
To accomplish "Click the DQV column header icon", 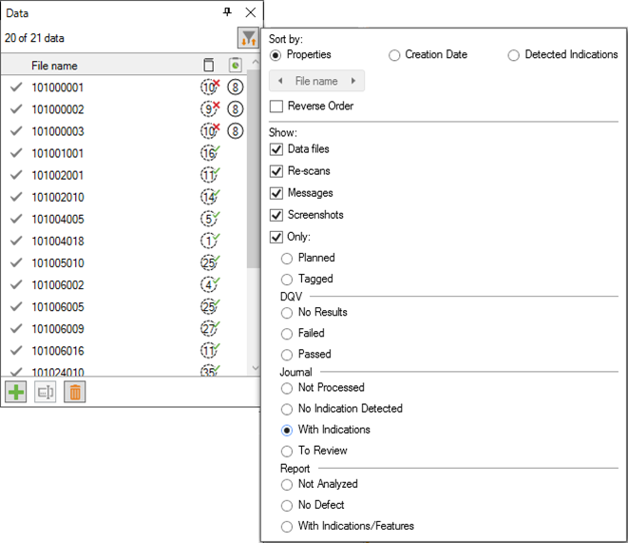I will click(x=209, y=66).
